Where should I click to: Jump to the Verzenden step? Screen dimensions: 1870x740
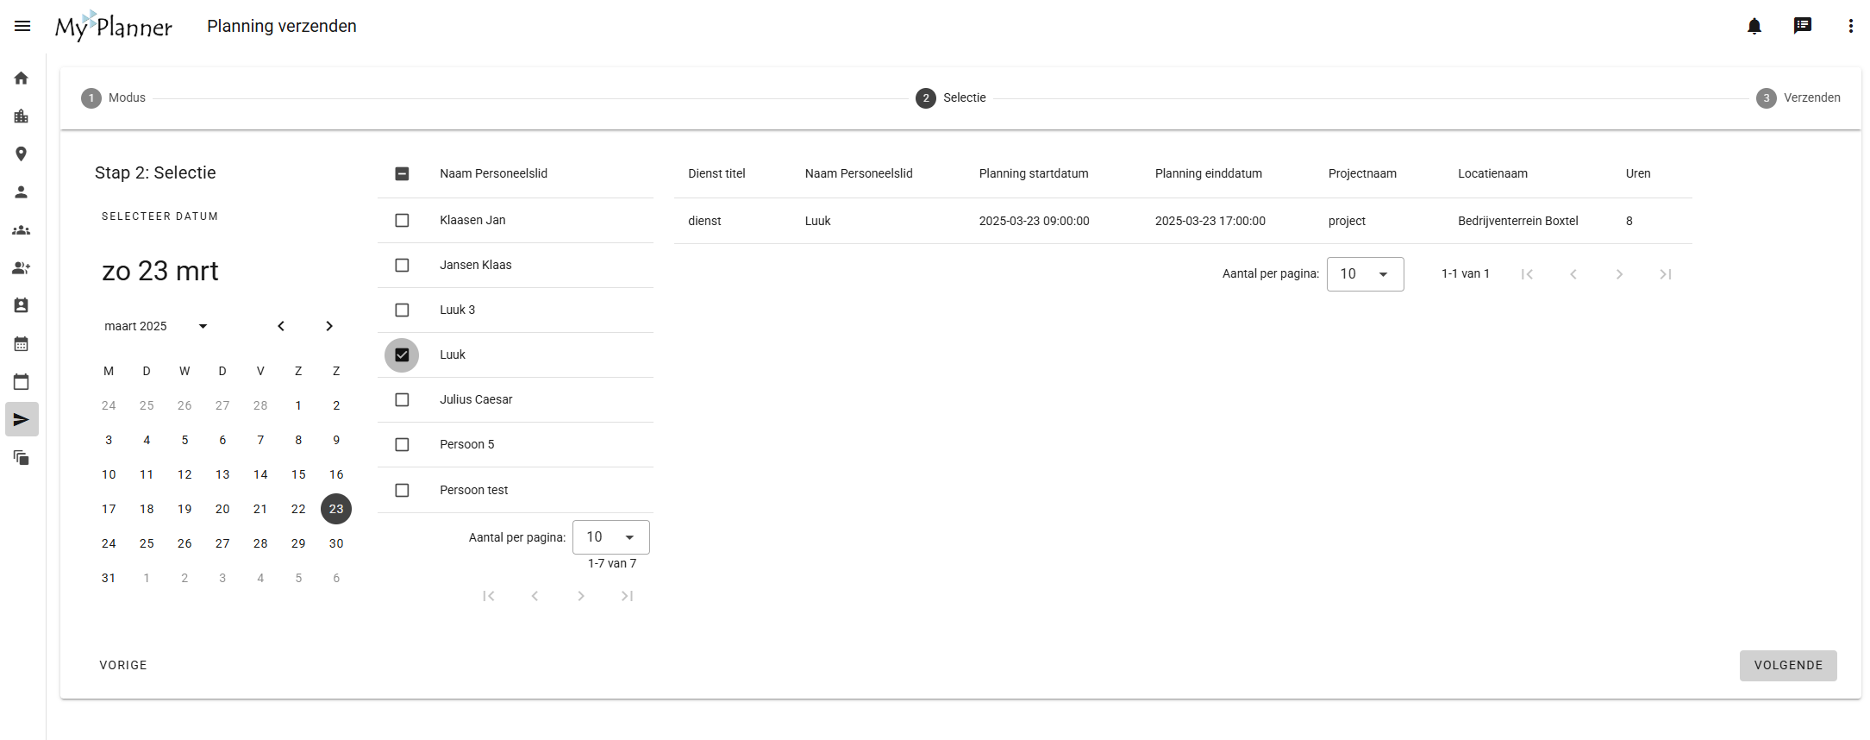click(1798, 98)
